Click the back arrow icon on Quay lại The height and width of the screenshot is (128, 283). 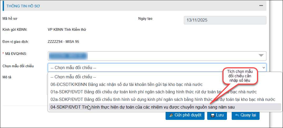click(x=237, y=115)
